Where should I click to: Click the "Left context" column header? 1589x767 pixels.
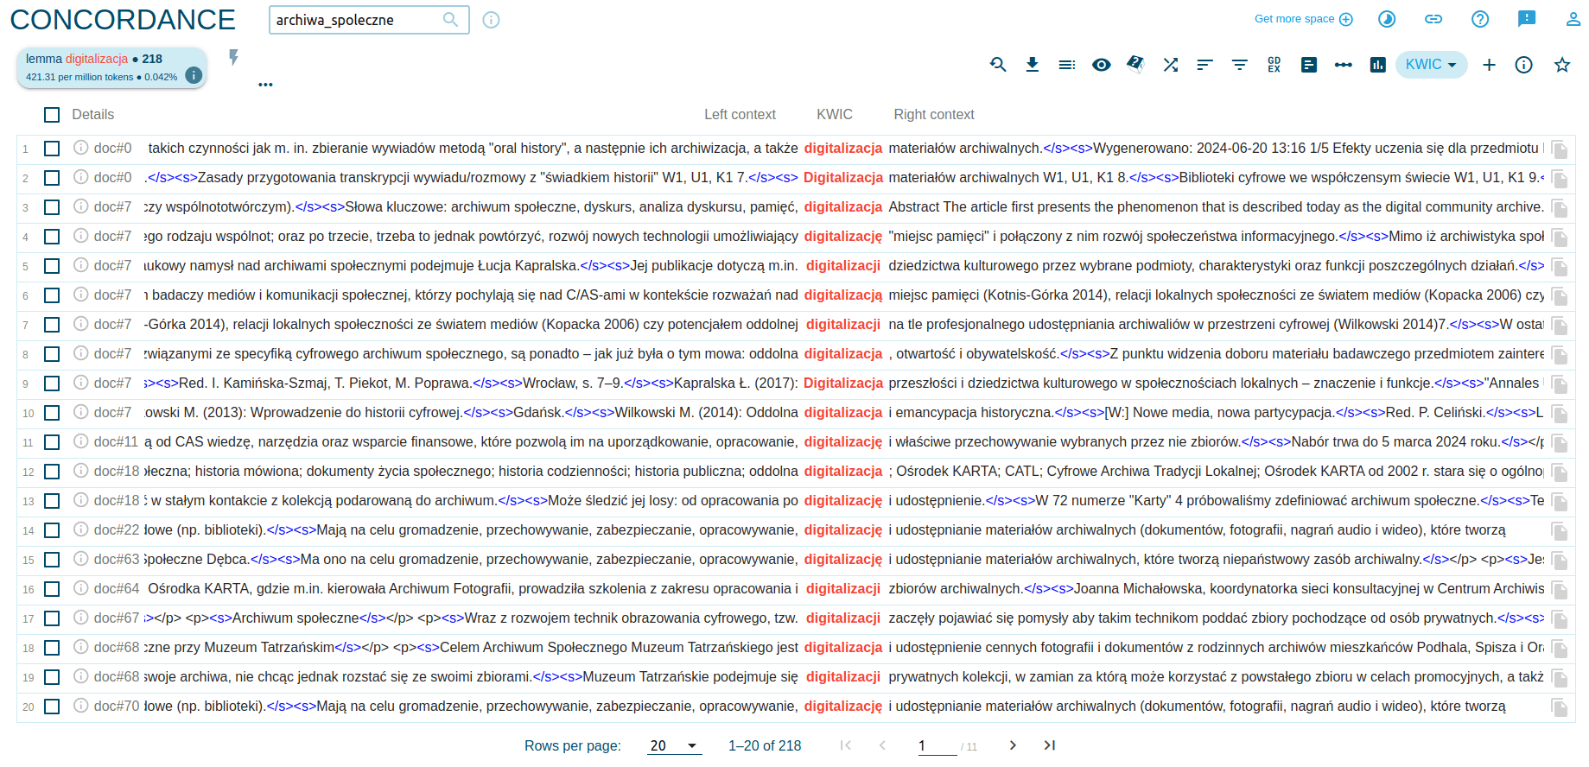click(x=740, y=115)
